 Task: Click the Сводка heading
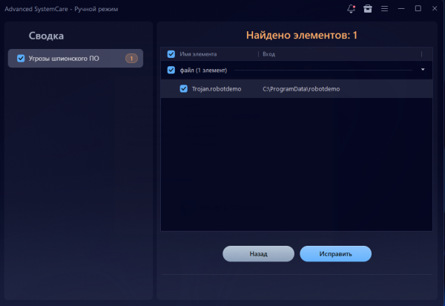[46, 36]
